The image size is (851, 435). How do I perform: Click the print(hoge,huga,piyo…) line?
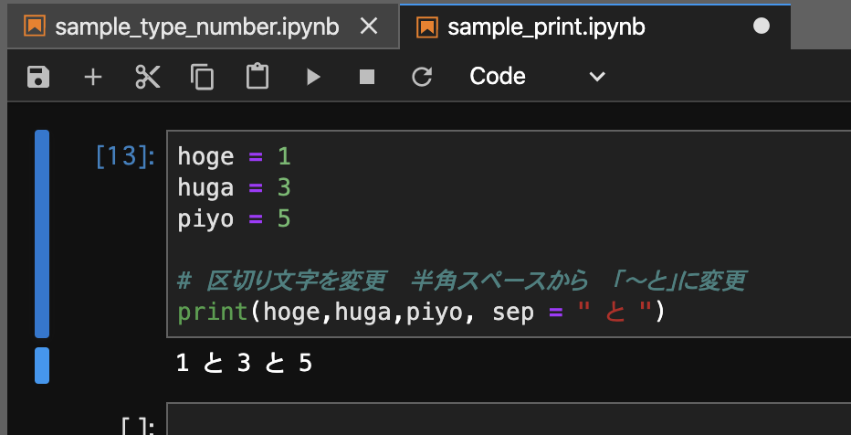click(x=421, y=313)
